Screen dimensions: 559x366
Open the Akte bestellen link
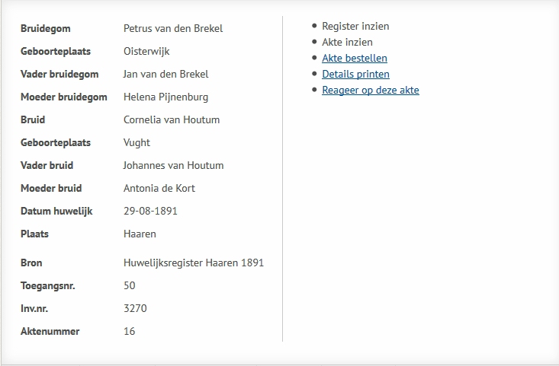[354, 58]
